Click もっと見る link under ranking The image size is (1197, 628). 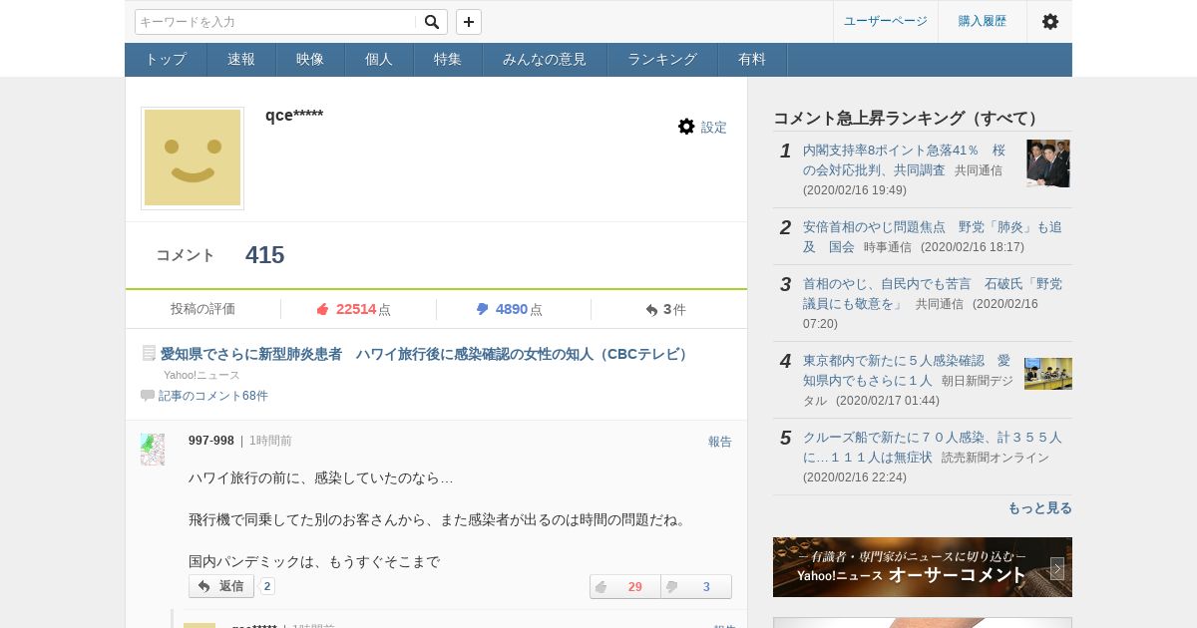click(x=1039, y=507)
